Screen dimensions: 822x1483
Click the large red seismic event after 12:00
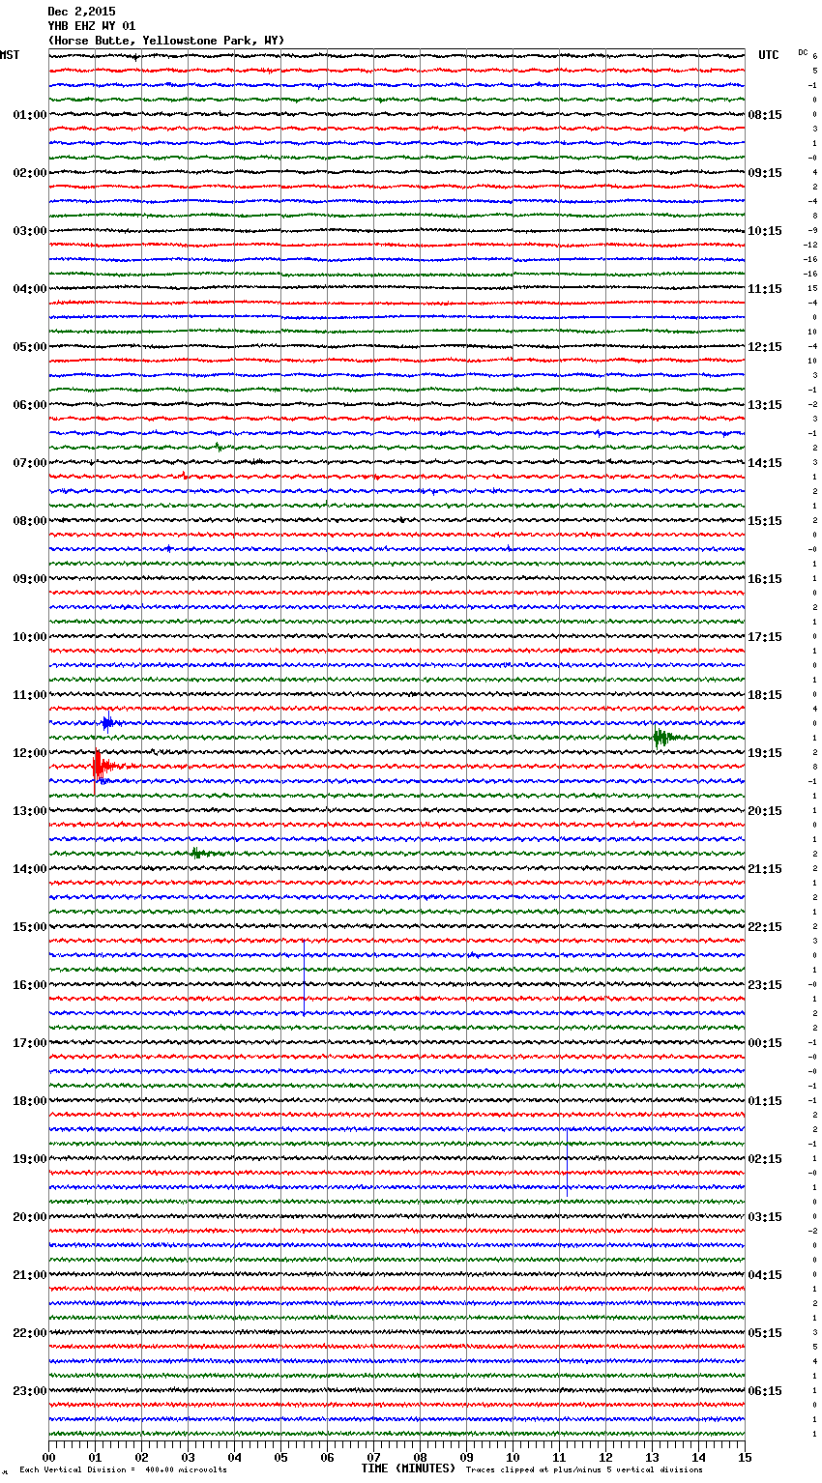pyautogui.click(x=99, y=767)
